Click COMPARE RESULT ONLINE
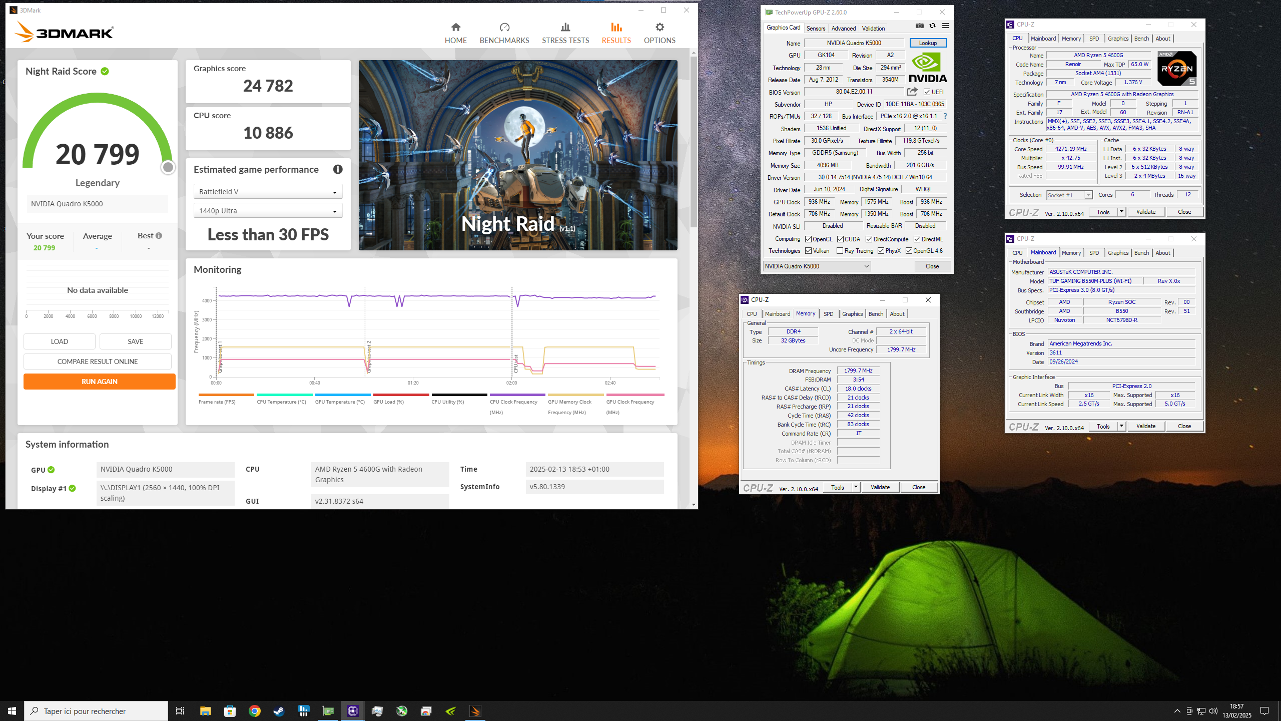The width and height of the screenshot is (1281, 721). tap(97, 362)
